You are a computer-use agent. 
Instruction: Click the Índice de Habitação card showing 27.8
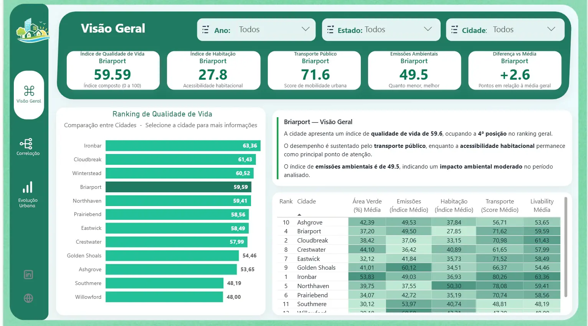click(213, 70)
